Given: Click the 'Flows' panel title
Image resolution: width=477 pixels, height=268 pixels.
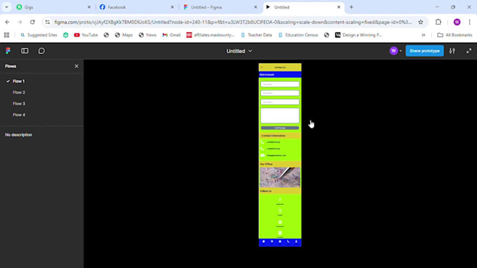Looking at the screenshot, I should 11,66.
